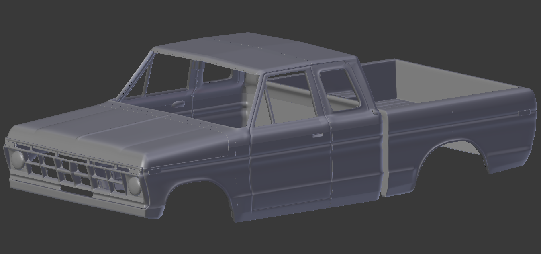The width and height of the screenshot is (541, 254).
Task: Select the headlight at the grille's far end
Action: click(18, 160)
